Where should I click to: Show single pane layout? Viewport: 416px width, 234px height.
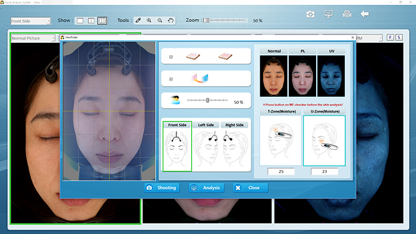(x=80, y=21)
